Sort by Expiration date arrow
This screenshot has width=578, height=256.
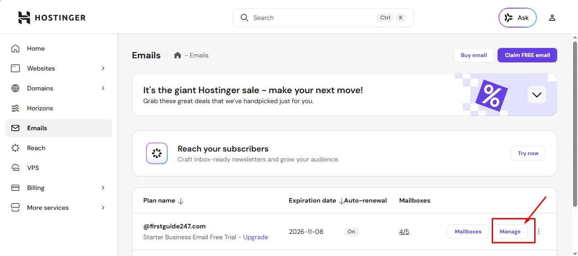[x=341, y=201]
